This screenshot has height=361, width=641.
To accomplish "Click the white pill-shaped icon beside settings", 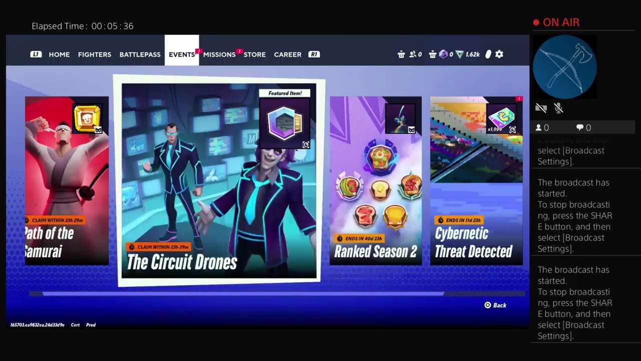I will click(x=489, y=54).
